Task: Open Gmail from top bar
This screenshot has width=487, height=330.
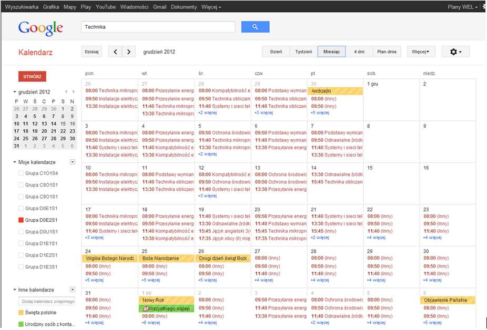Action: [160, 7]
